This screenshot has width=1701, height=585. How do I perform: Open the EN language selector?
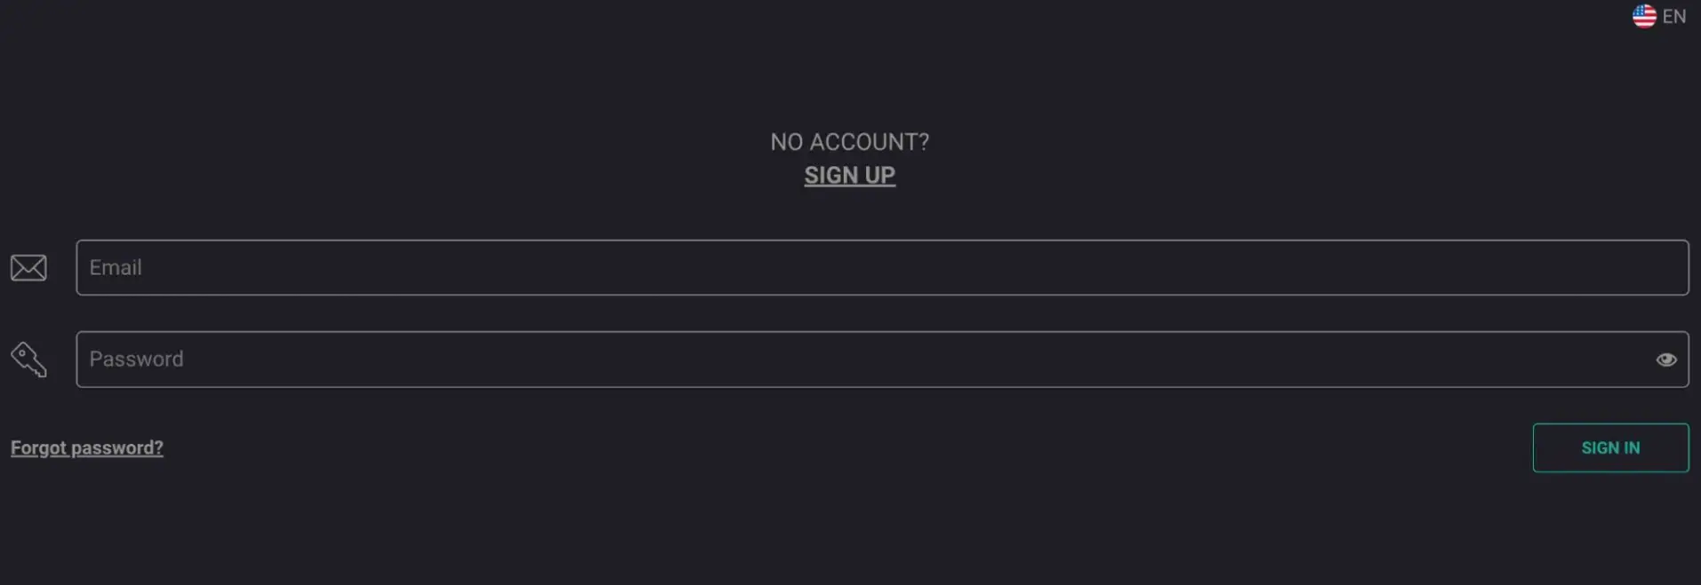coord(1673,16)
